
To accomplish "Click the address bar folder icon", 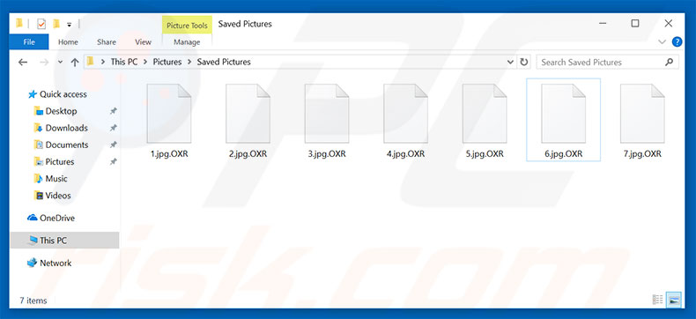I will pos(90,62).
